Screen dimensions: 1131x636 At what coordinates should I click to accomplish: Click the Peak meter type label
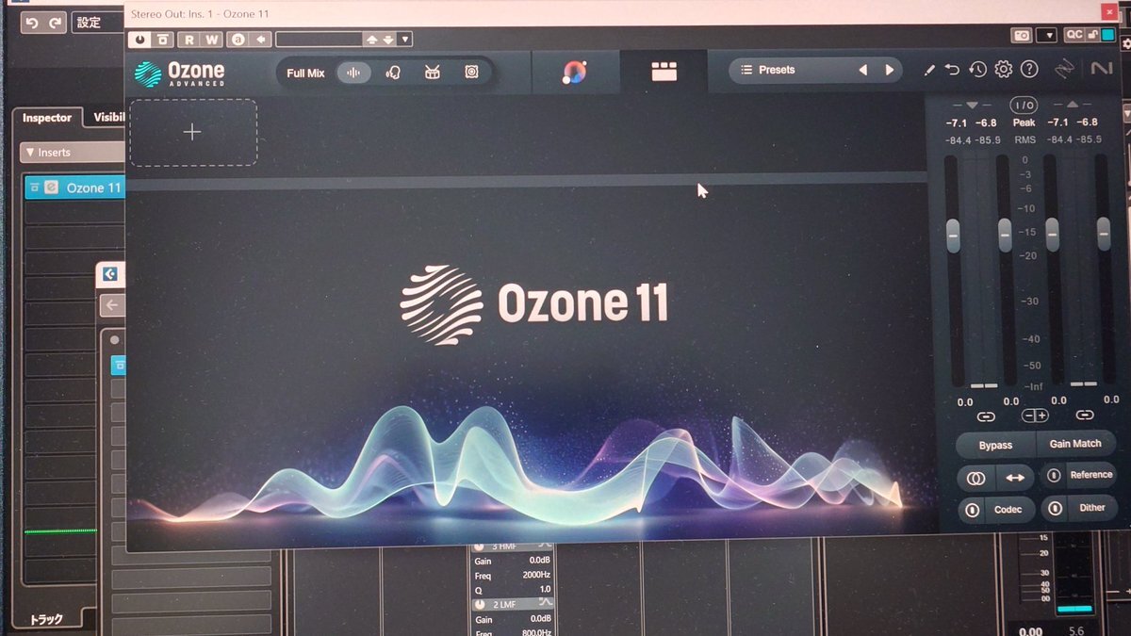click(1024, 122)
